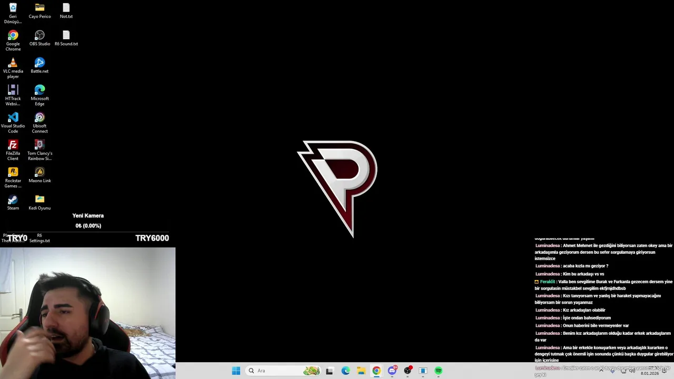
Task: Open Visual Studio Code desktop shortcut
Action: coord(13,123)
